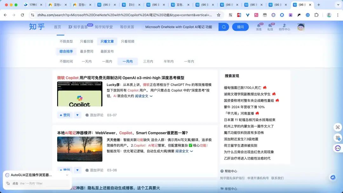Open the 消息 notifications bell
The image size is (343, 193).
259,27
